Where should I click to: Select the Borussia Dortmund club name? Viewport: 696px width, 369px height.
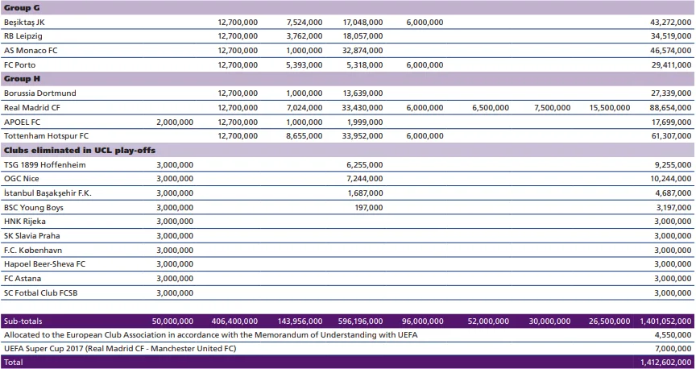(39, 93)
